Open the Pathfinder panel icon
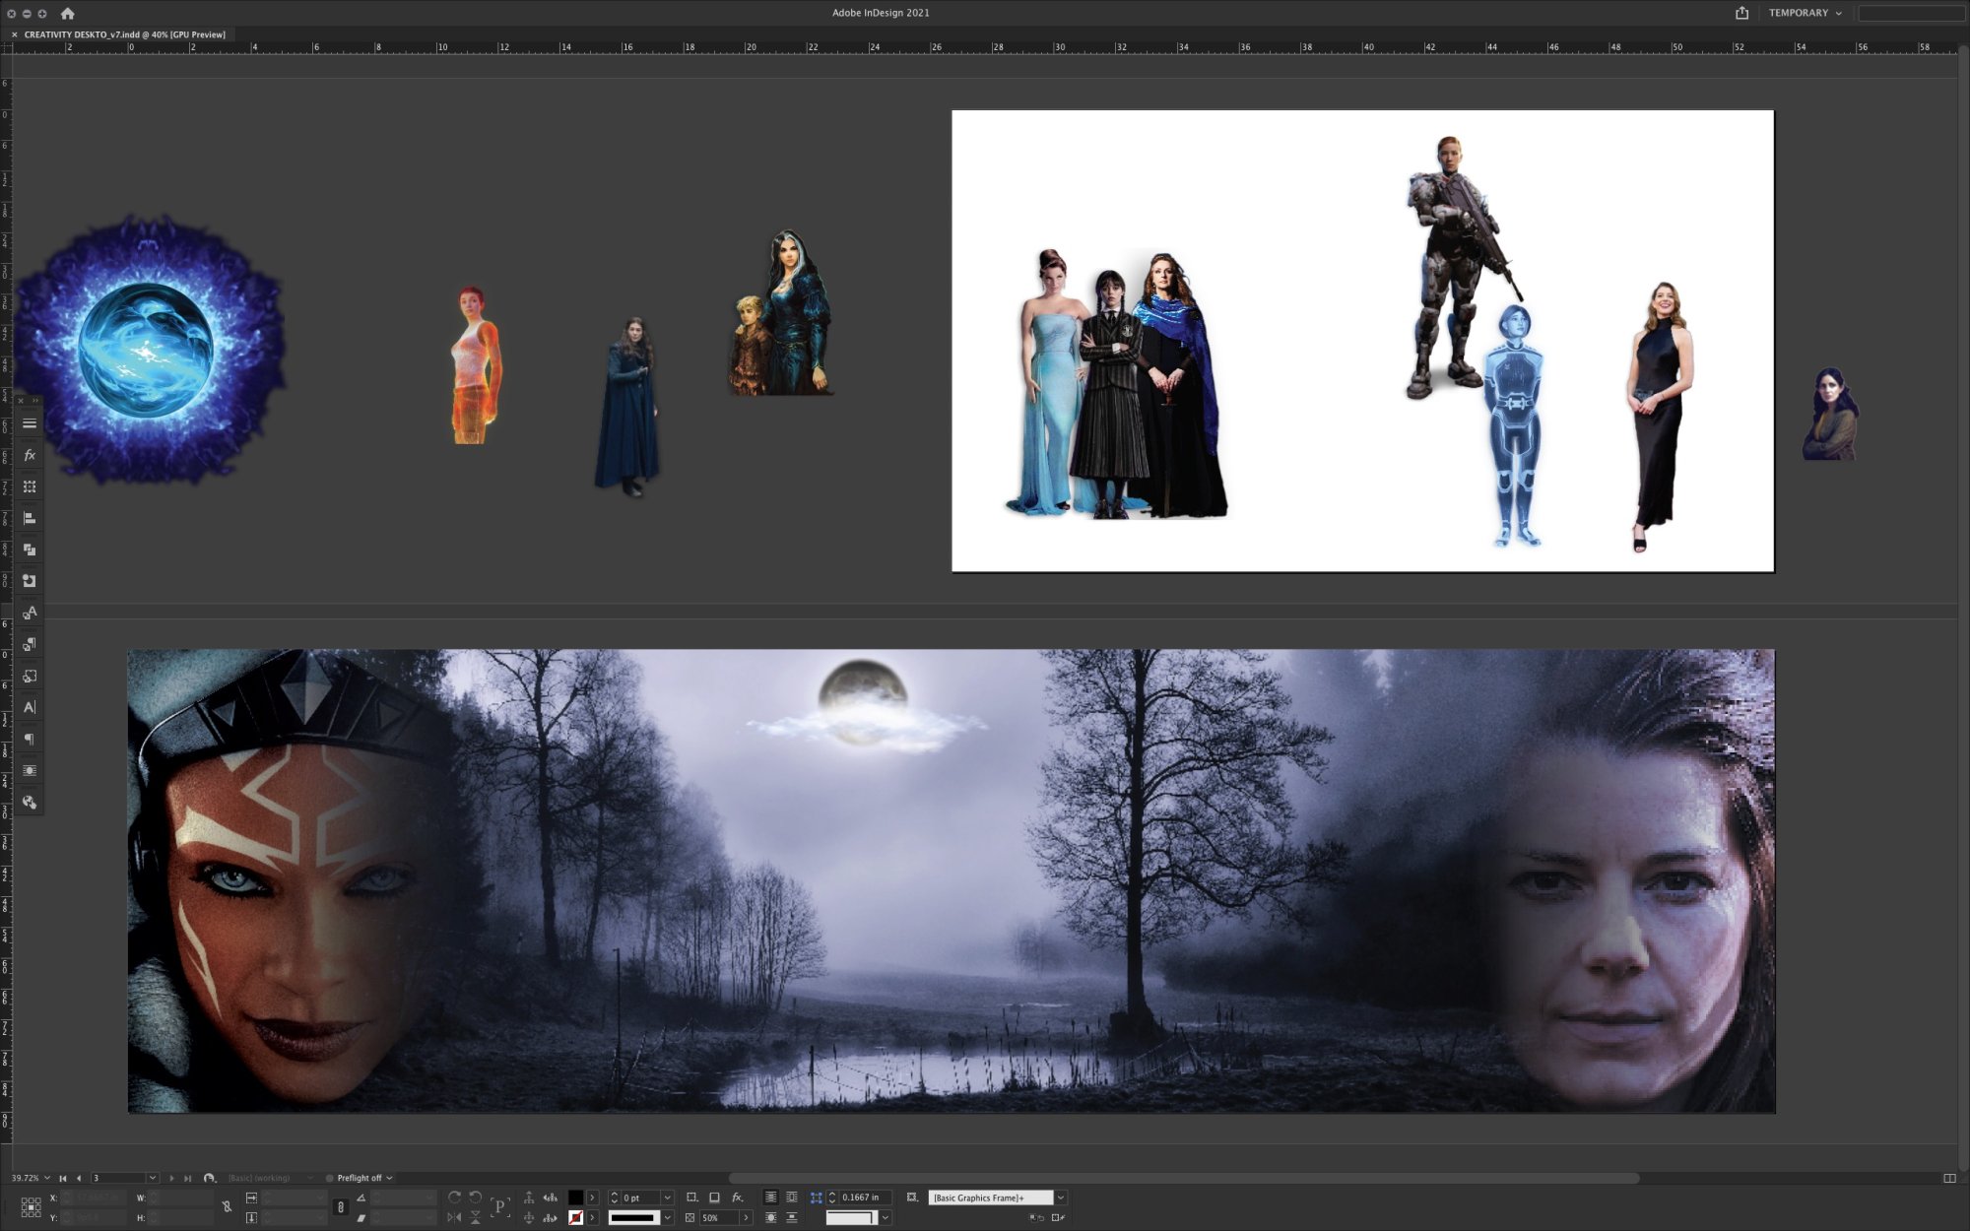1970x1231 pixels. pyautogui.click(x=30, y=550)
